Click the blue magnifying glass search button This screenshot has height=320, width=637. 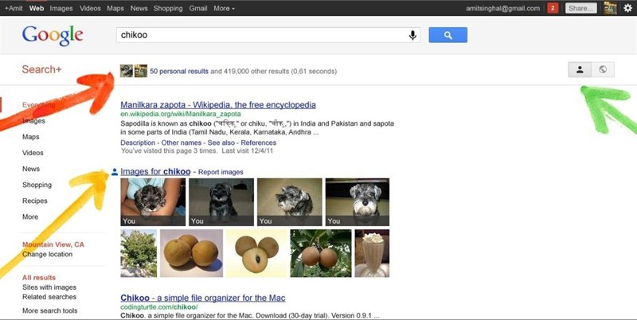[x=447, y=35]
